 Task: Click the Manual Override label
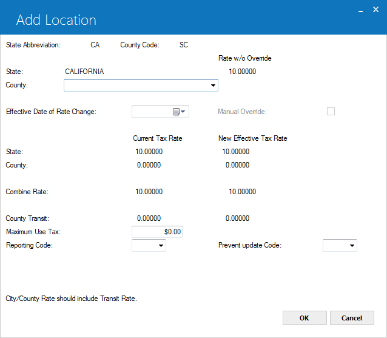[x=243, y=112]
